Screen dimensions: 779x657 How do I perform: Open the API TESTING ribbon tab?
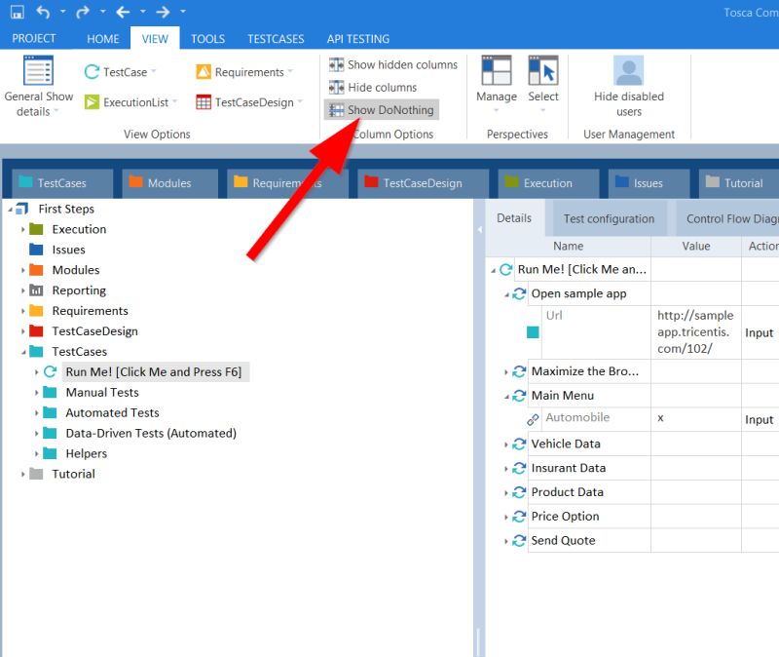(x=358, y=38)
